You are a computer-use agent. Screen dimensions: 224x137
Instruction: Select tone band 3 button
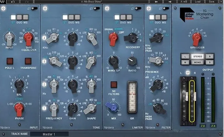44,61
